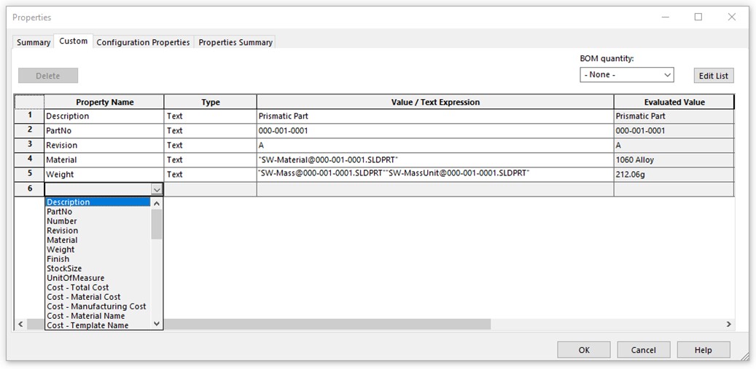Click the Edit List button

pyautogui.click(x=713, y=76)
